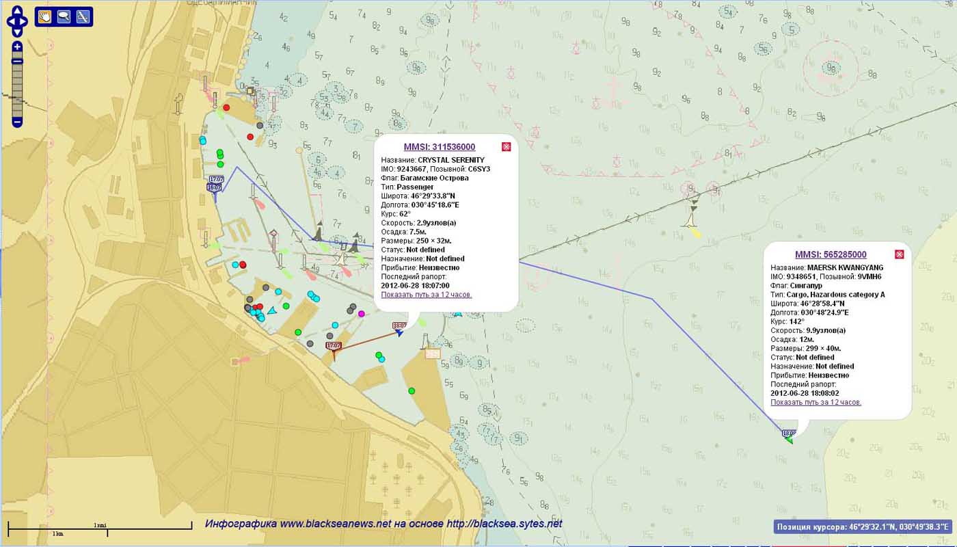
Task: Select the measure distance ruler tool
Action: tap(83, 17)
